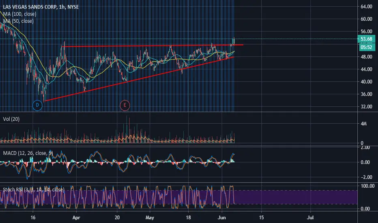Image resolution: width=378 pixels, height=223 pixels.
Task: Click the 32.00 price axis label
Action: click(366, 107)
